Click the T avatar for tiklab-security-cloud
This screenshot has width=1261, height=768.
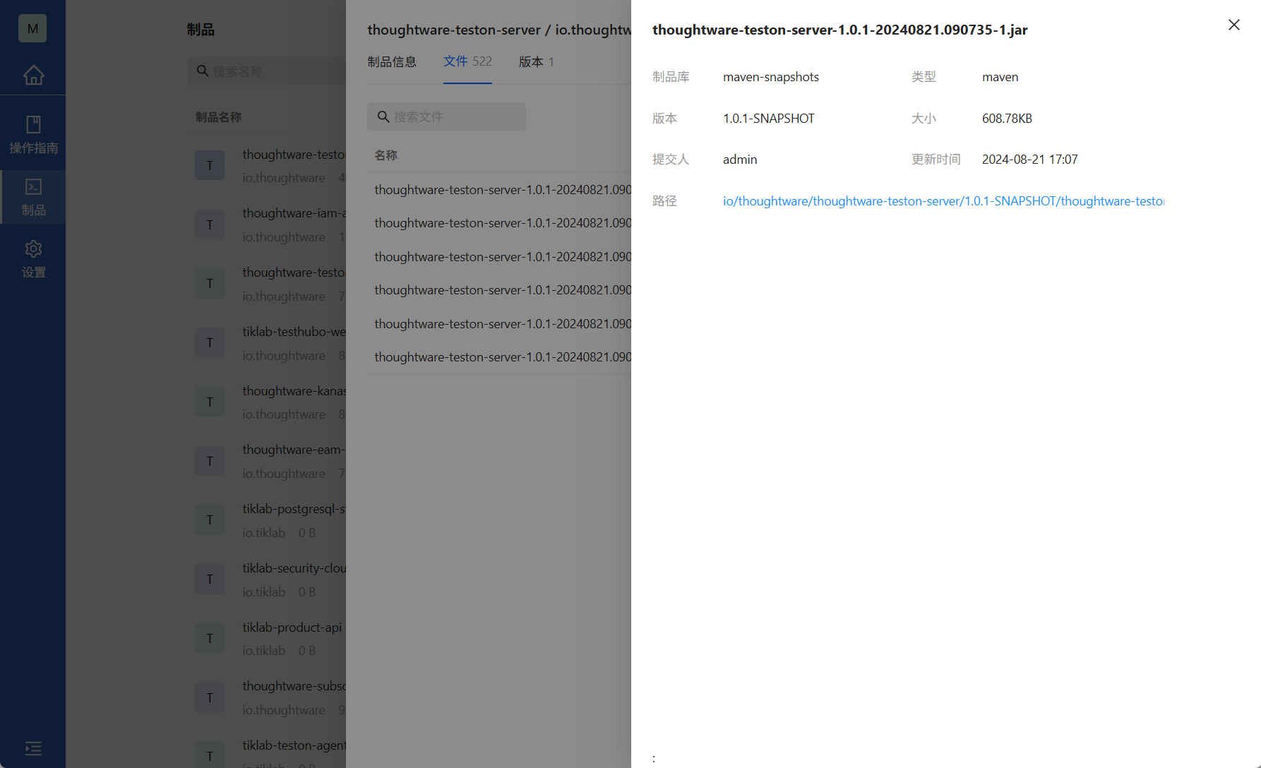[x=210, y=579]
